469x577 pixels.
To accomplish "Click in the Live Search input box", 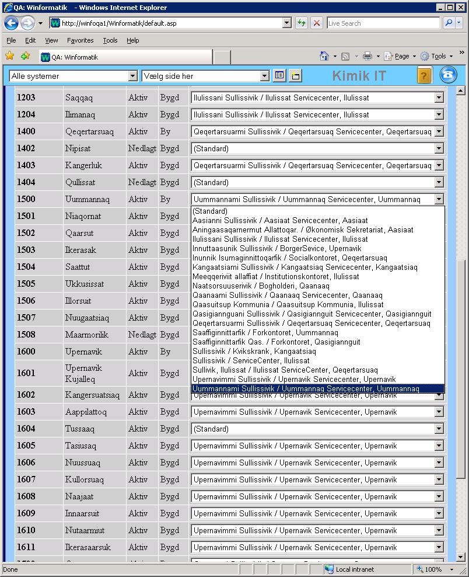I will (x=383, y=23).
